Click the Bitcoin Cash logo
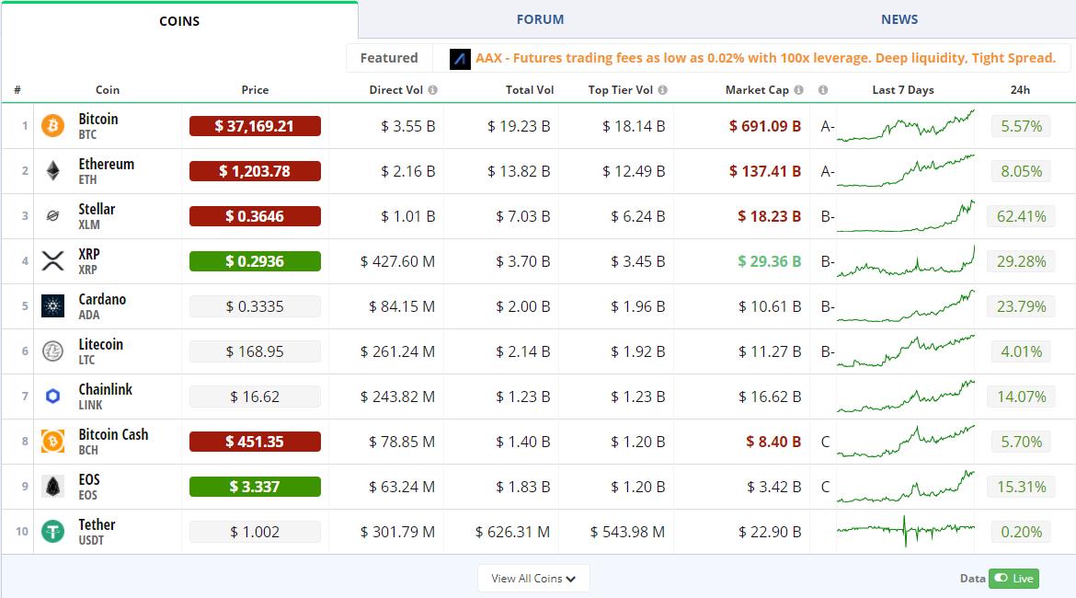 point(52,442)
